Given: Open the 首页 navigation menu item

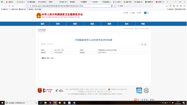Looking at the screenshot, I should click(43, 24).
